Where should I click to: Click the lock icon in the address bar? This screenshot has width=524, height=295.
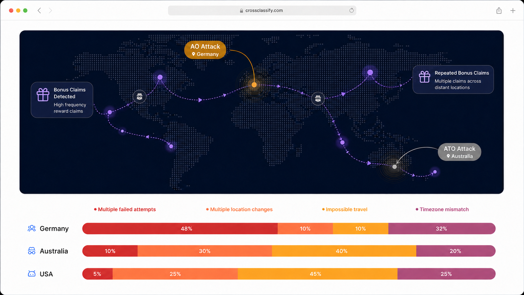pyautogui.click(x=241, y=11)
